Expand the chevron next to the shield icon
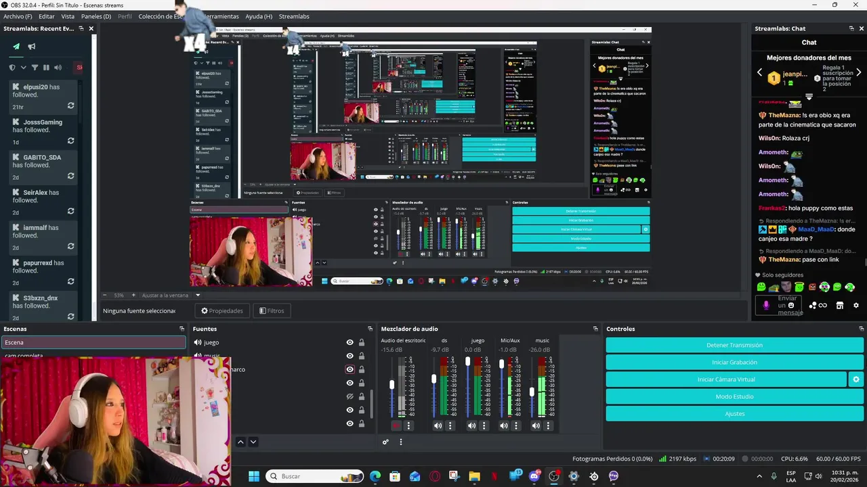Viewport: 867px width, 487px height. coord(23,68)
